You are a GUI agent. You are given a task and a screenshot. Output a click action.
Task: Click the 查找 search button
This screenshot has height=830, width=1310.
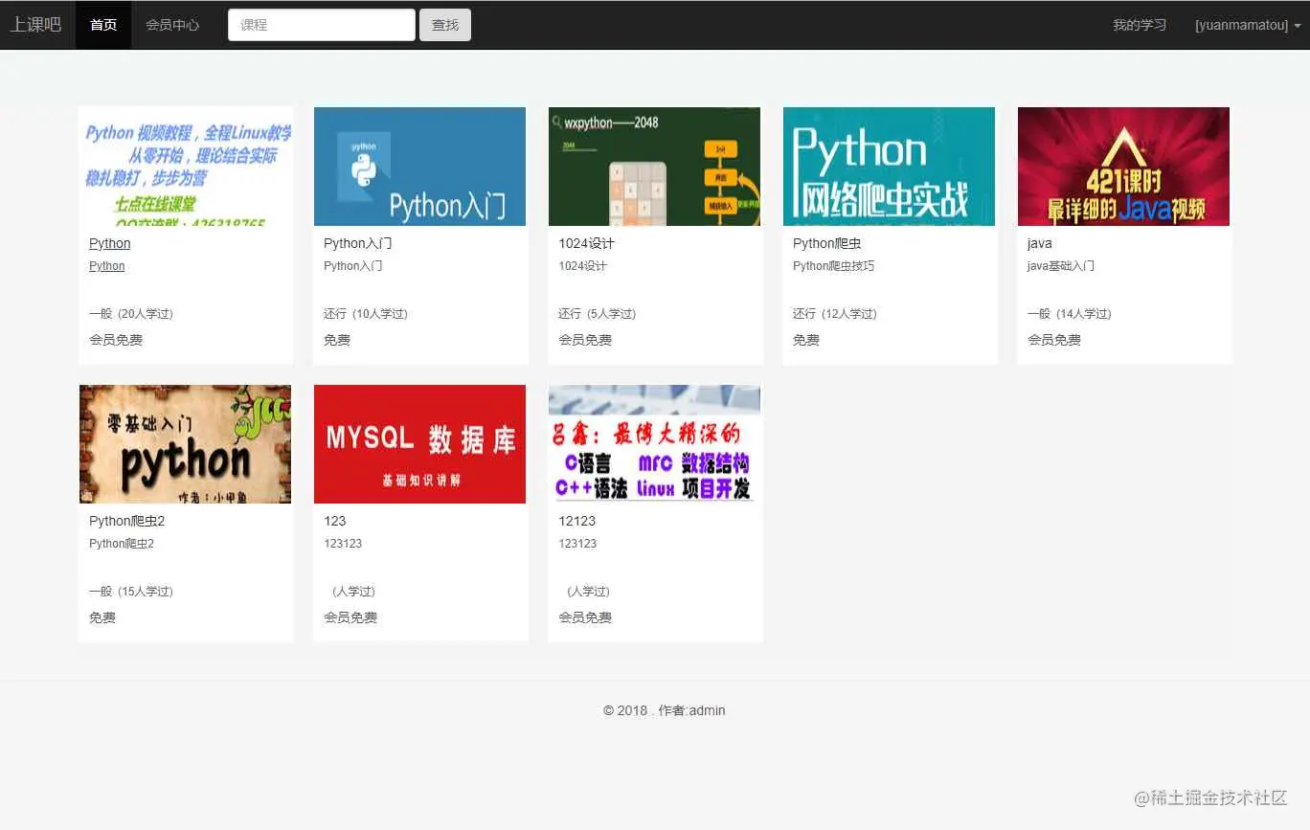point(445,25)
